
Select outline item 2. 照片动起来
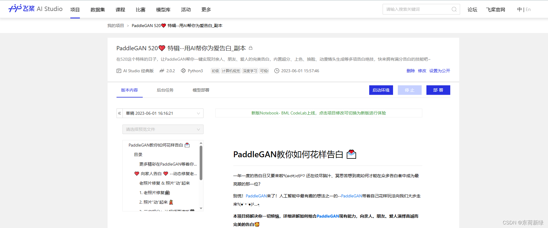pos(156,202)
